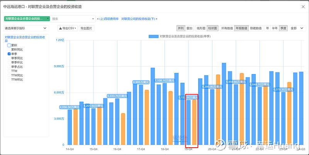
Task: Go to previous indicator (上)四项费用率
Action: [x=109, y=19]
